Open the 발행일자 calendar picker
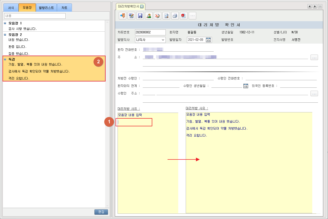The height and width of the screenshot is (219, 328). [x=208, y=40]
